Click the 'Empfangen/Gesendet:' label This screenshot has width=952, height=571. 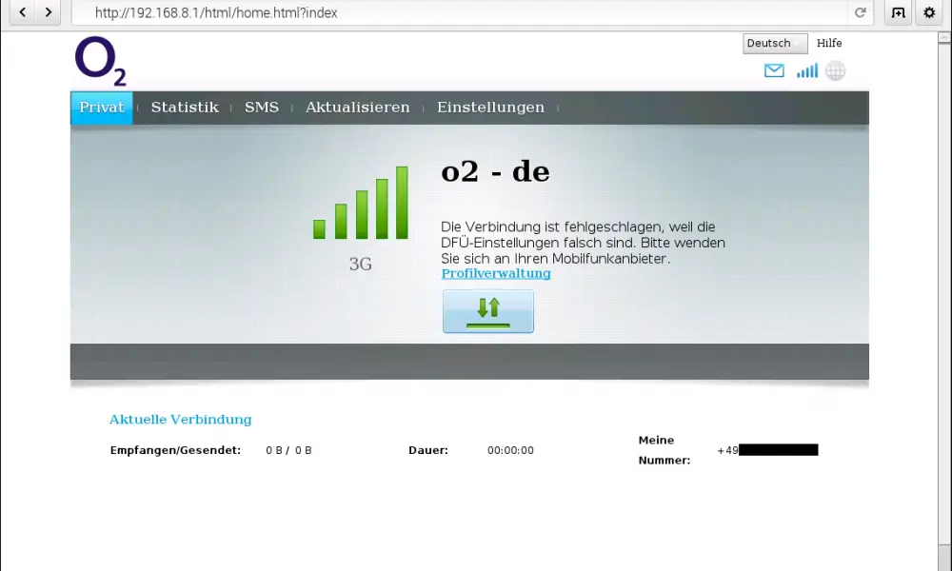point(175,450)
